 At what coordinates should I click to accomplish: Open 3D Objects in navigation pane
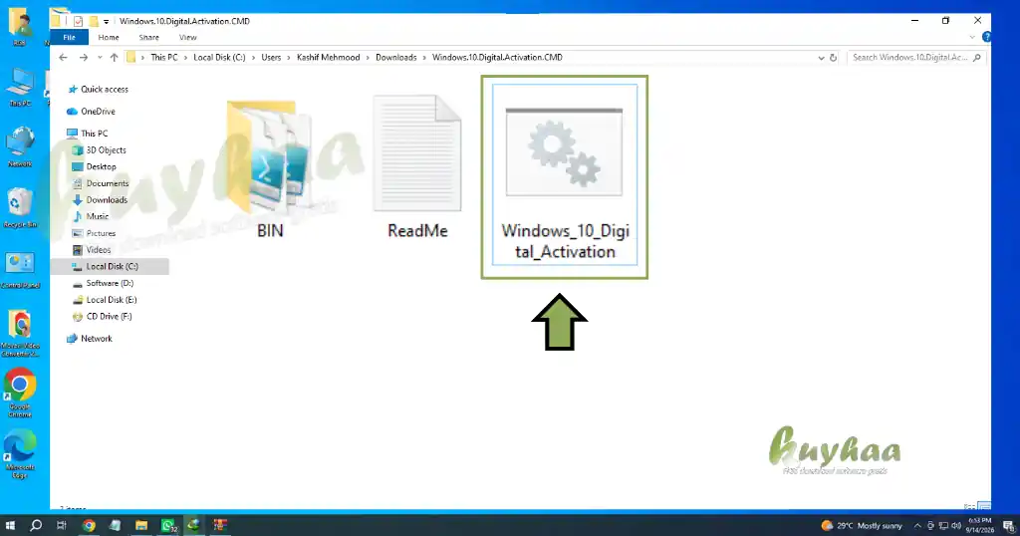click(99, 149)
